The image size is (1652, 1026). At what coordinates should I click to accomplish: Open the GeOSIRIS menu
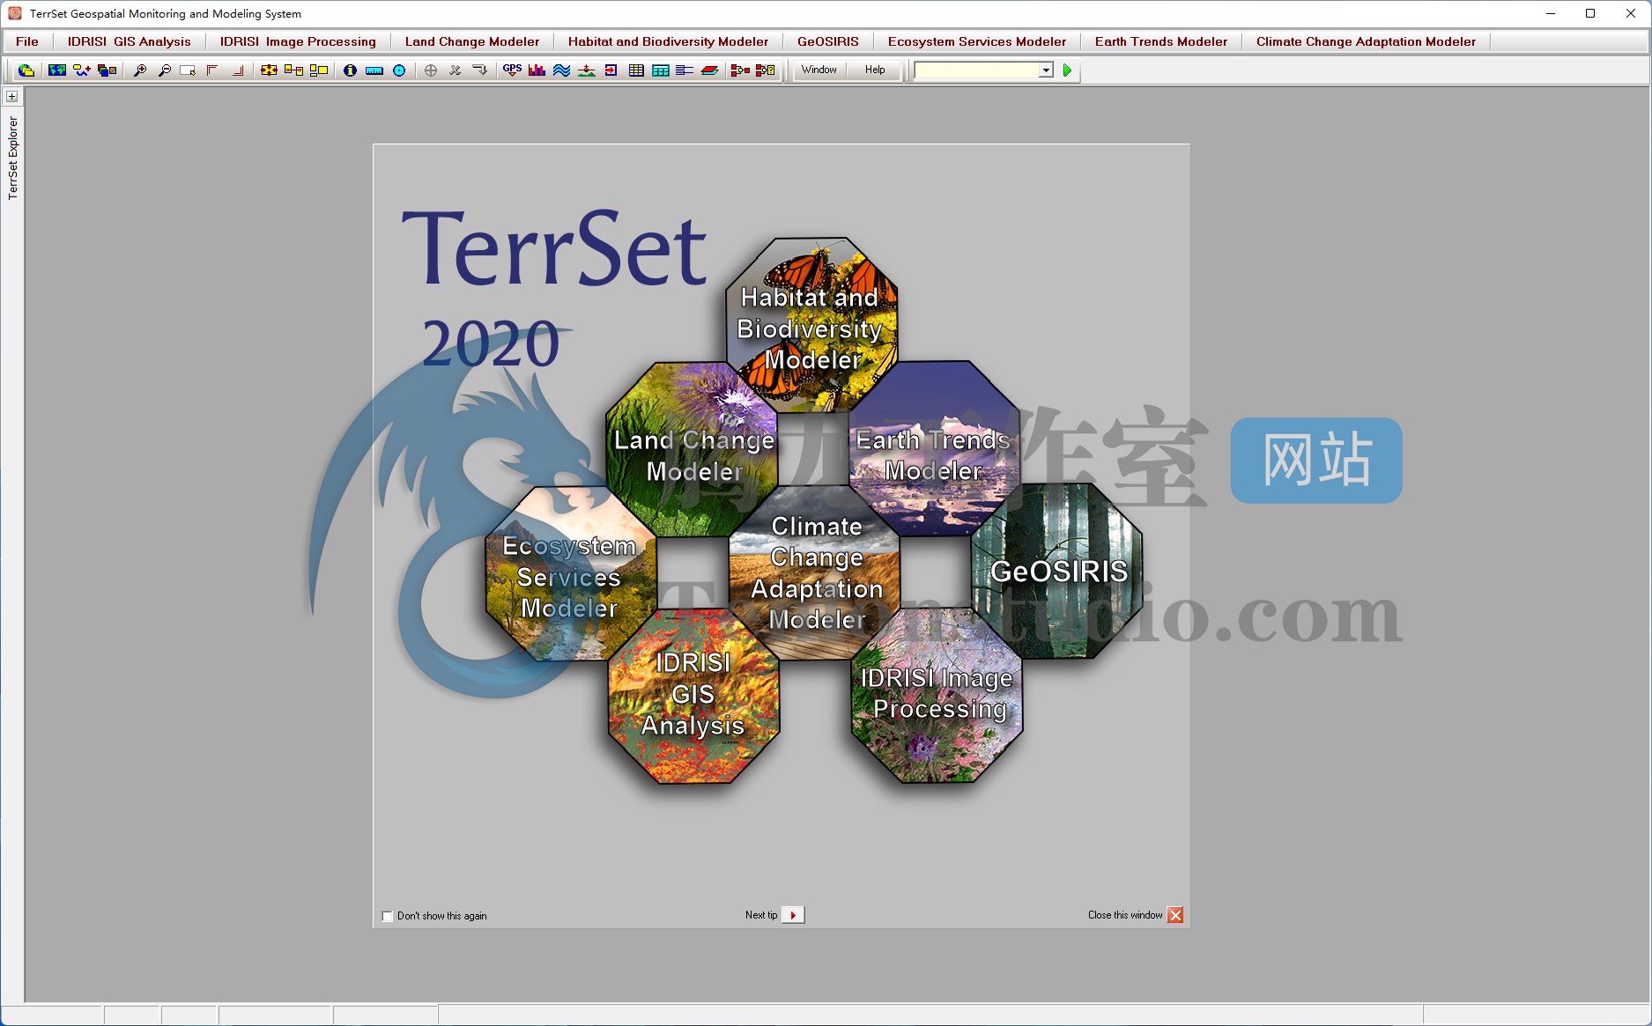[828, 41]
